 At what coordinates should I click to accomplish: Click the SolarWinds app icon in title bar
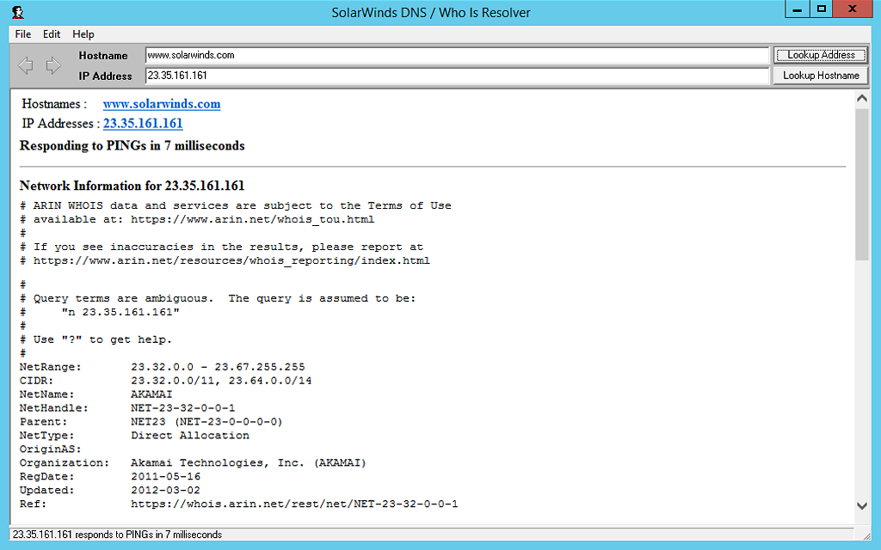[x=18, y=12]
